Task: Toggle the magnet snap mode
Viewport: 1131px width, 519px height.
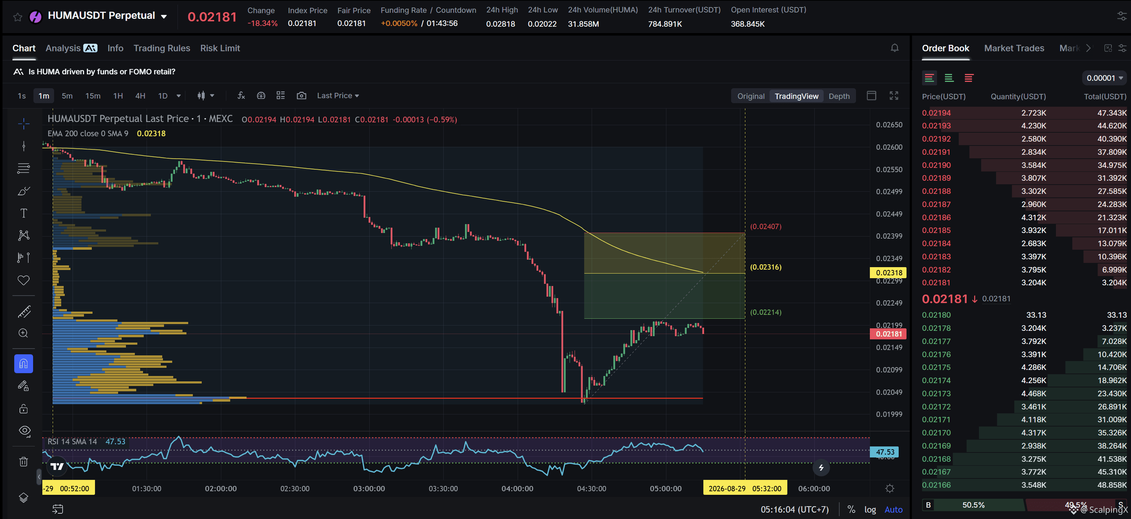Action: [x=24, y=364]
